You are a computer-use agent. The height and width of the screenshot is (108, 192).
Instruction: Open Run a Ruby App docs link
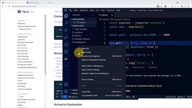22,51
